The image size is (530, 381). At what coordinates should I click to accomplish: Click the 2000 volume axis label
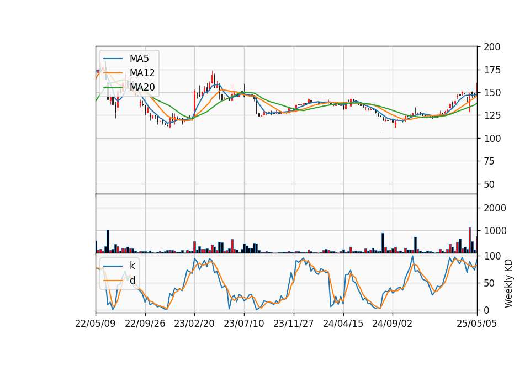coord(495,208)
